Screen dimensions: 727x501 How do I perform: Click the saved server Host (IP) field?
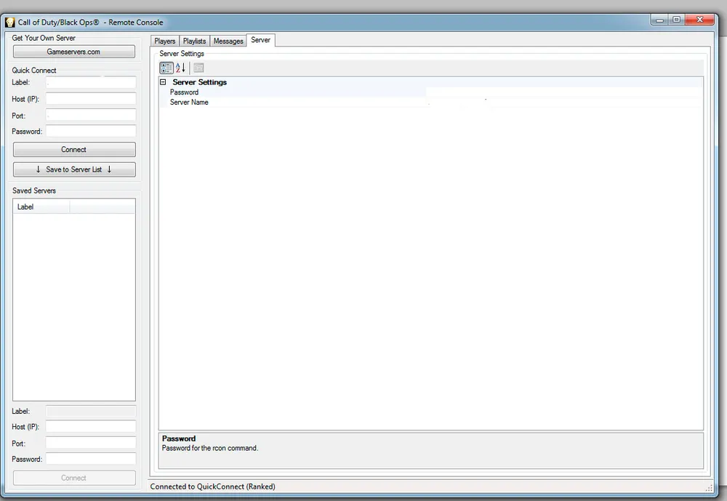click(91, 427)
